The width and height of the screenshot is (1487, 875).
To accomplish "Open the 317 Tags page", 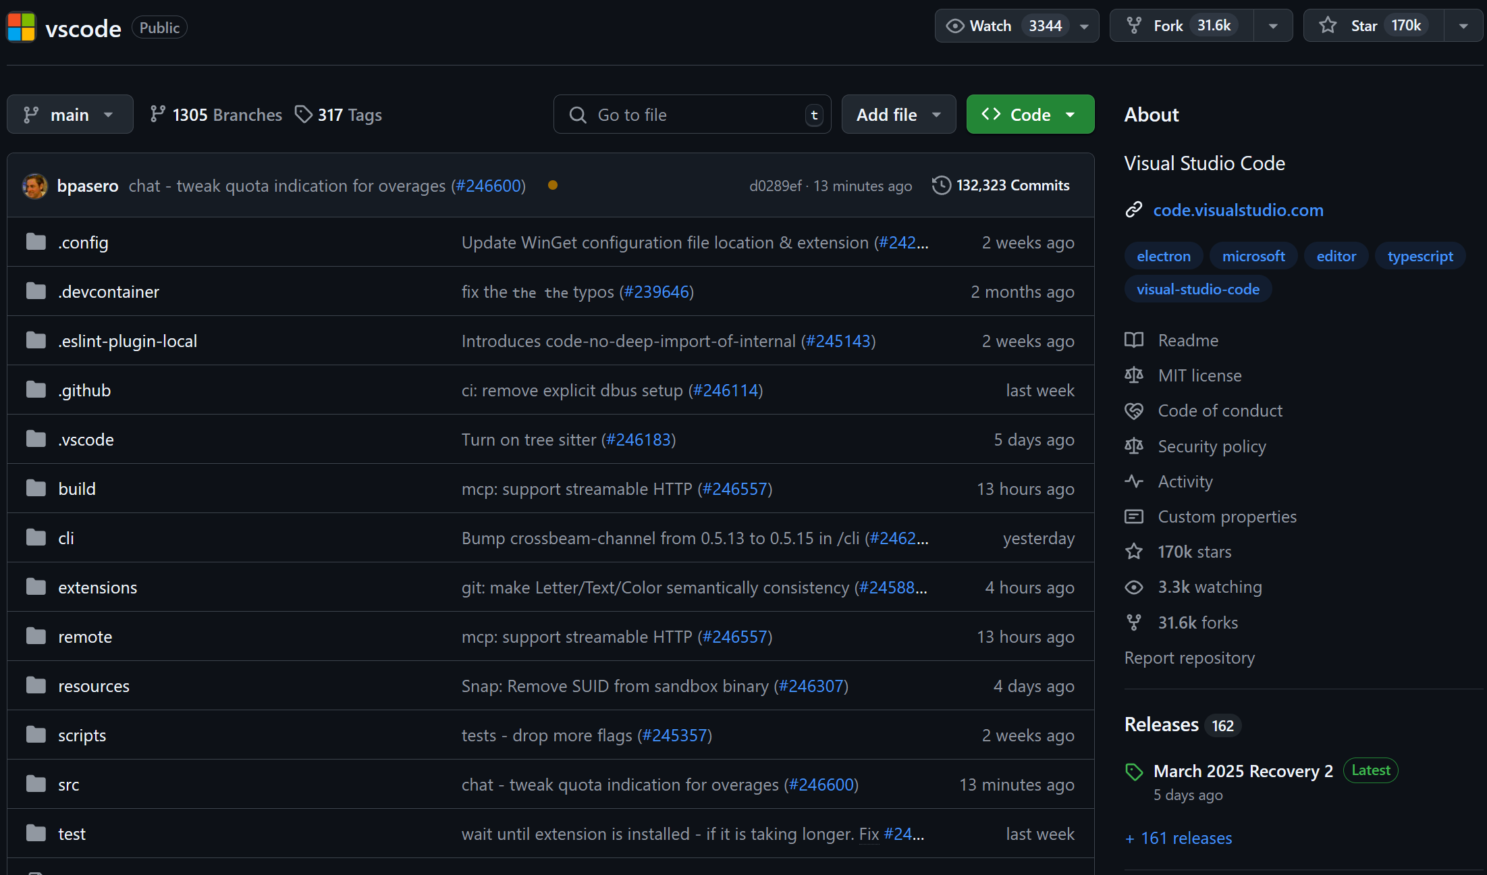I will pos(339,115).
